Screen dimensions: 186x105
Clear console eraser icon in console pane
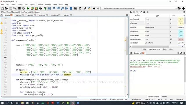(x=181, y=53)
